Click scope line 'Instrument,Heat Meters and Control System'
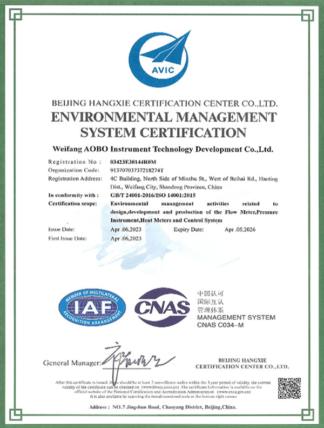This screenshot has height=428, width=324. point(166,220)
